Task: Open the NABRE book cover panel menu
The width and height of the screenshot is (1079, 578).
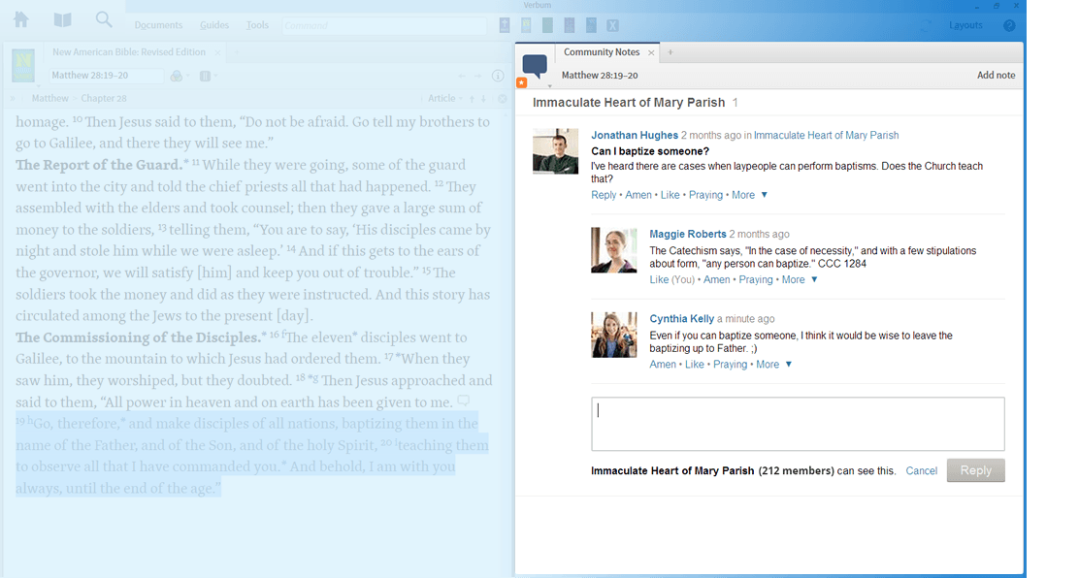Action: 23,67
